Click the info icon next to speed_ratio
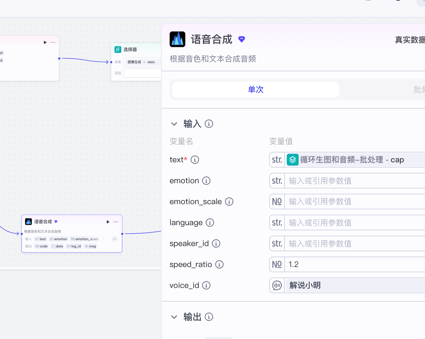This screenshot has height=339, width=425. pyautogui.click(x=219, y=264)
